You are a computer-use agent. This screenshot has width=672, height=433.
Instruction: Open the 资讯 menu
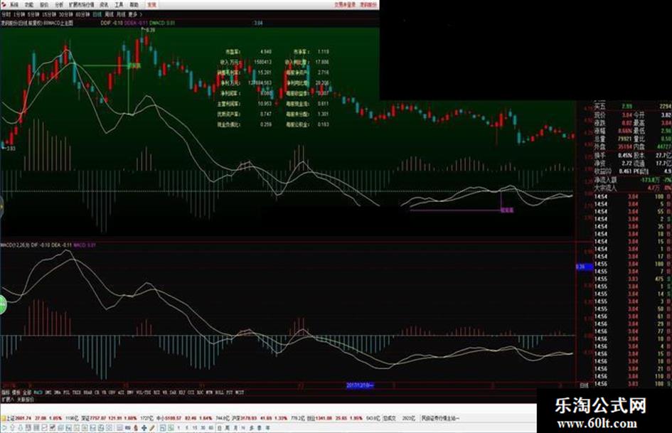104,5
